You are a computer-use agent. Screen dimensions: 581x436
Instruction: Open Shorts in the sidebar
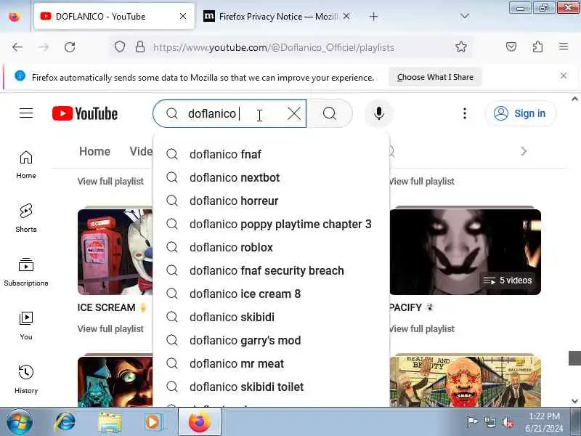pyautogui.click(x=26, y=218)
